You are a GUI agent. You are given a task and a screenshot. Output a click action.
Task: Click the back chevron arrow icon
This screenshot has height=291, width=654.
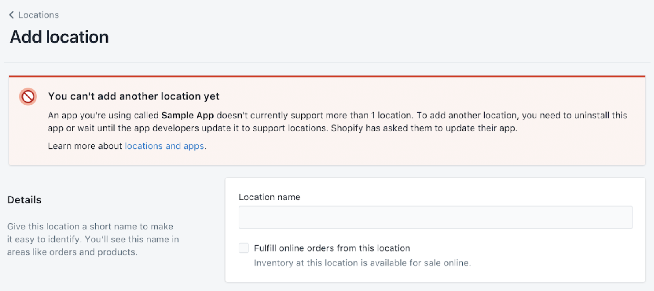(11, 15)
